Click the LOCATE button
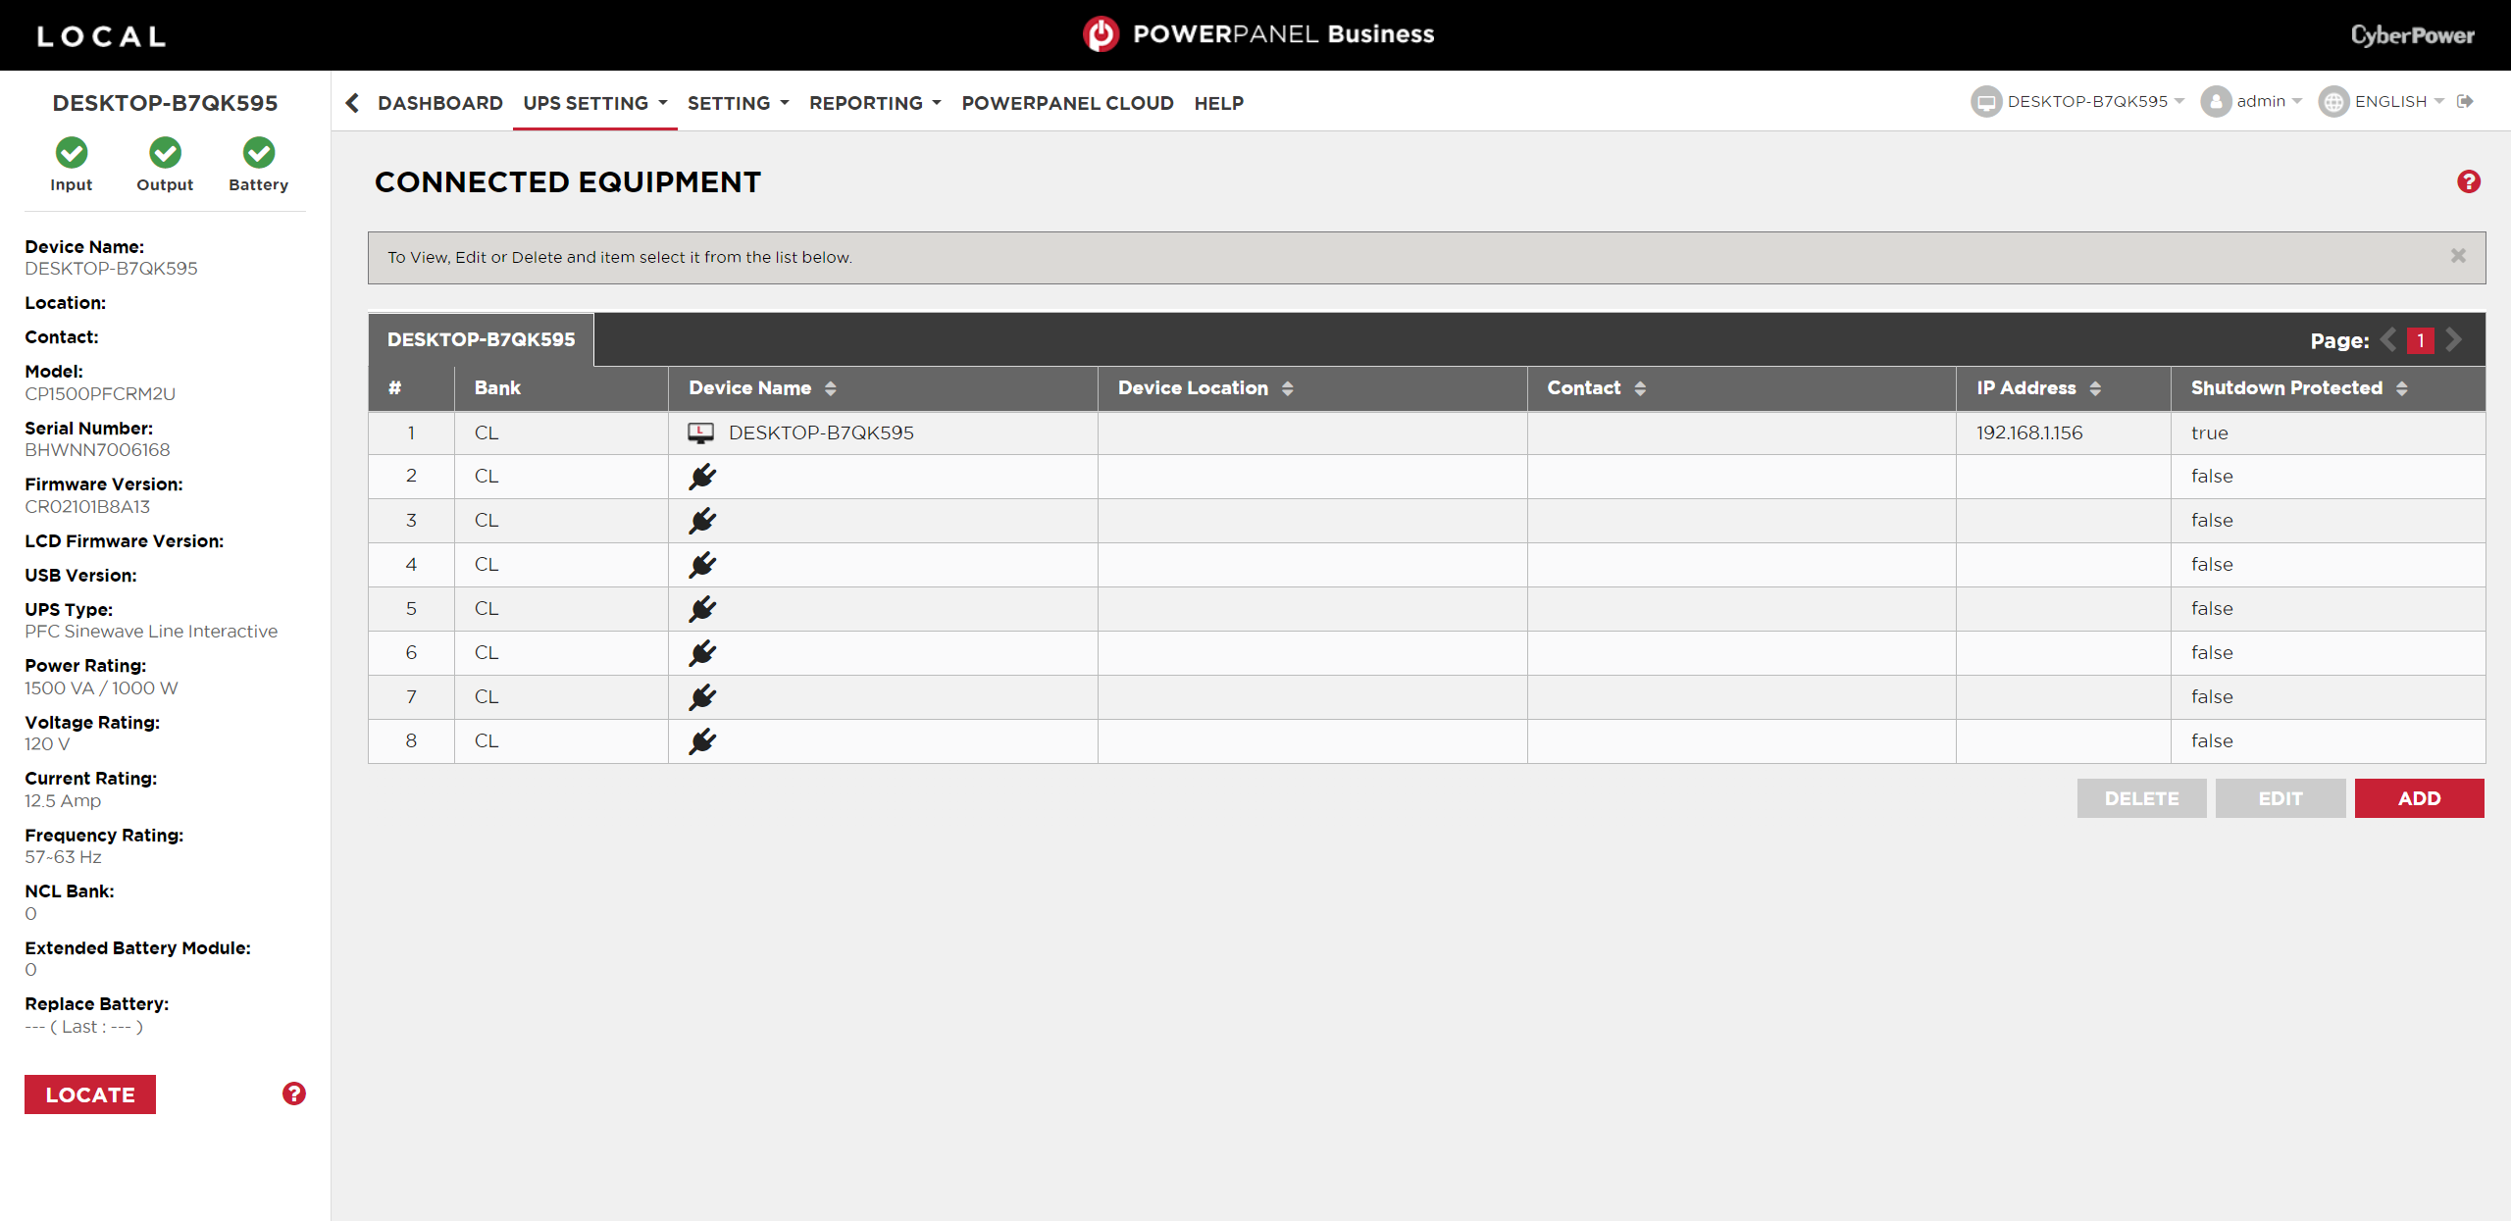 [x=90, y=1094]
